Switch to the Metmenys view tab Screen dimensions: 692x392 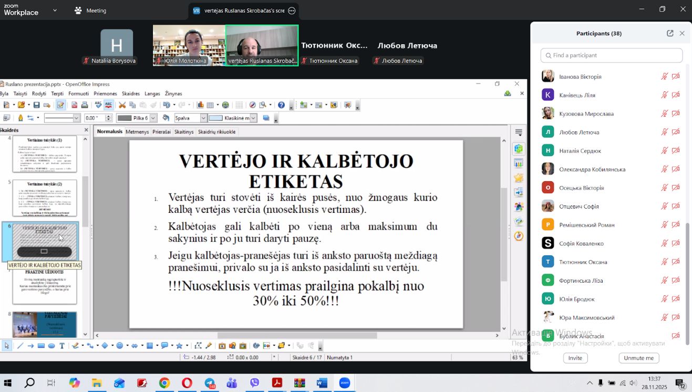point(137,132)
